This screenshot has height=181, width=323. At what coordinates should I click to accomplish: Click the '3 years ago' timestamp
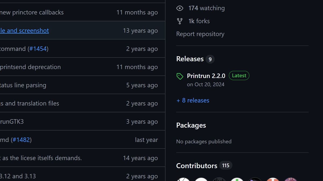tap(142, 122)
